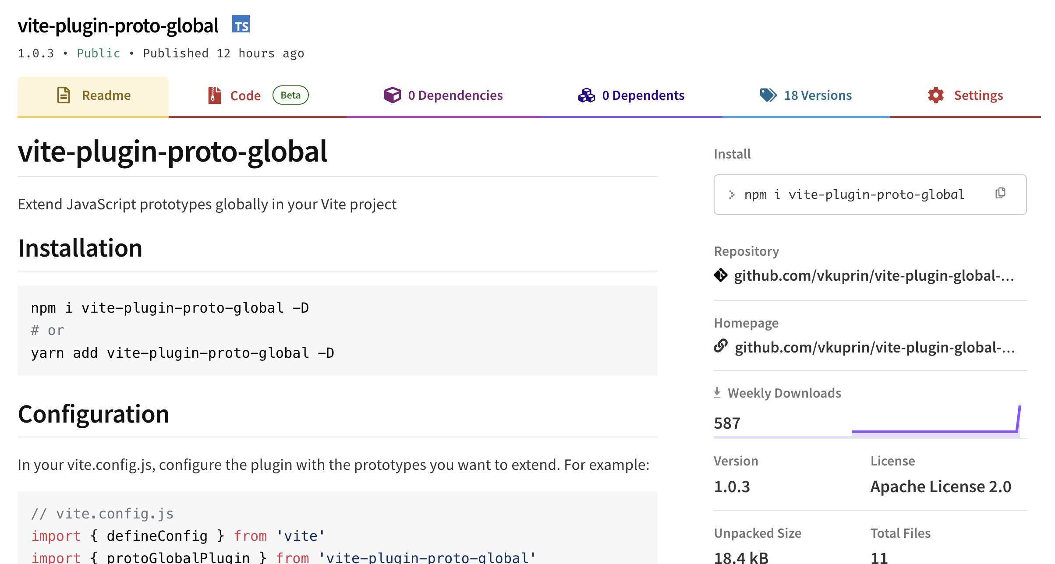Click the Readme document icon
Image resolution: width=1055 pixels, height=564 pixels.
[x=63, y=95]
